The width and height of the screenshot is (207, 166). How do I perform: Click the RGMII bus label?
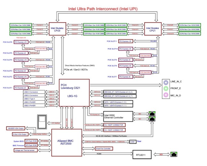(99, 154)
